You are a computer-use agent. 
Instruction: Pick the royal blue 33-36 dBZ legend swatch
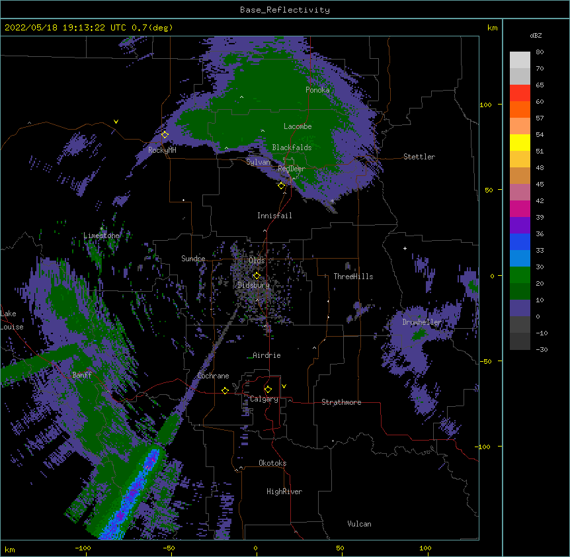click(520, 241)
